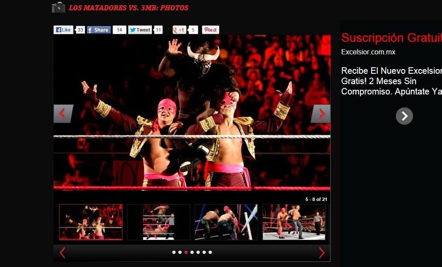Select the second thumbnail with the referee
442x267 pixels.
click(x=158, y=222)
